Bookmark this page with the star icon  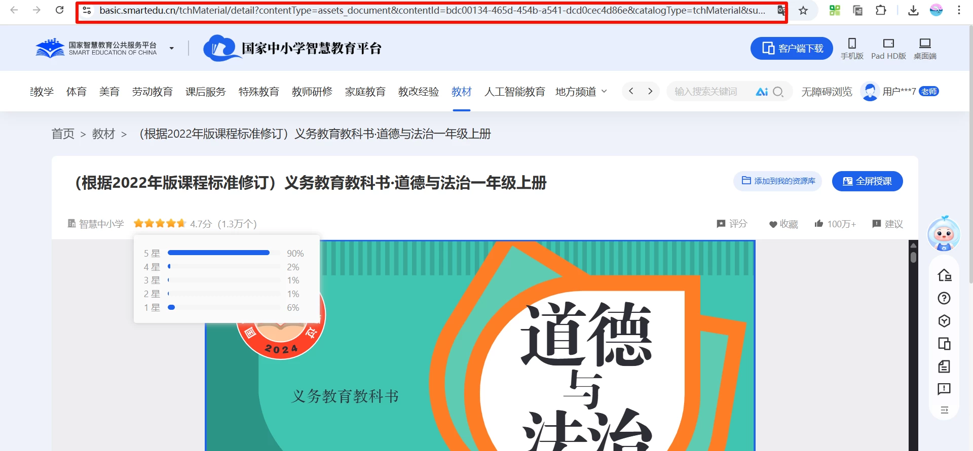803,10
